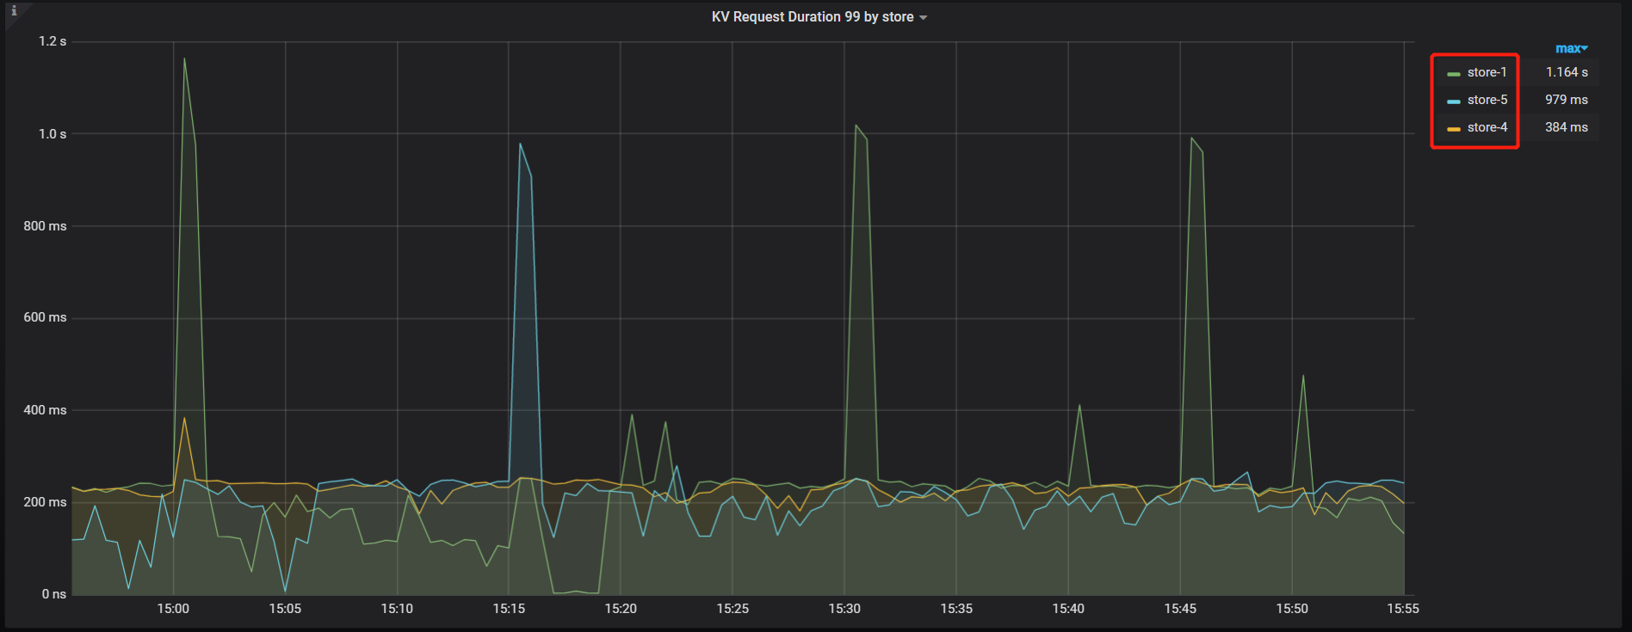
Task: Click the 1.0 s y-axis label
Action: pyautogui.click(x=53, y=134)
